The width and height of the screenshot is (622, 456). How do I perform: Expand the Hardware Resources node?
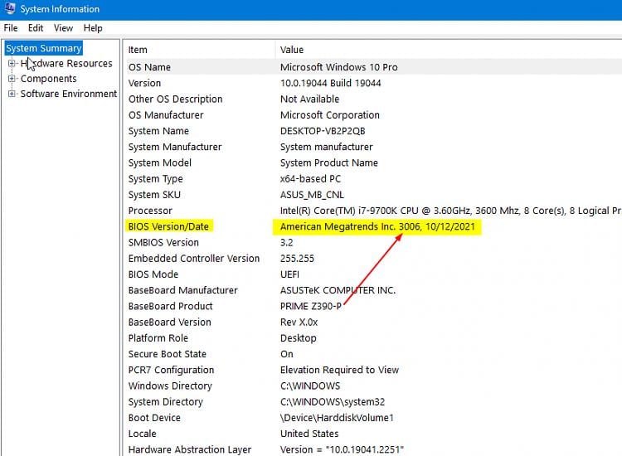tap(12, 63)
